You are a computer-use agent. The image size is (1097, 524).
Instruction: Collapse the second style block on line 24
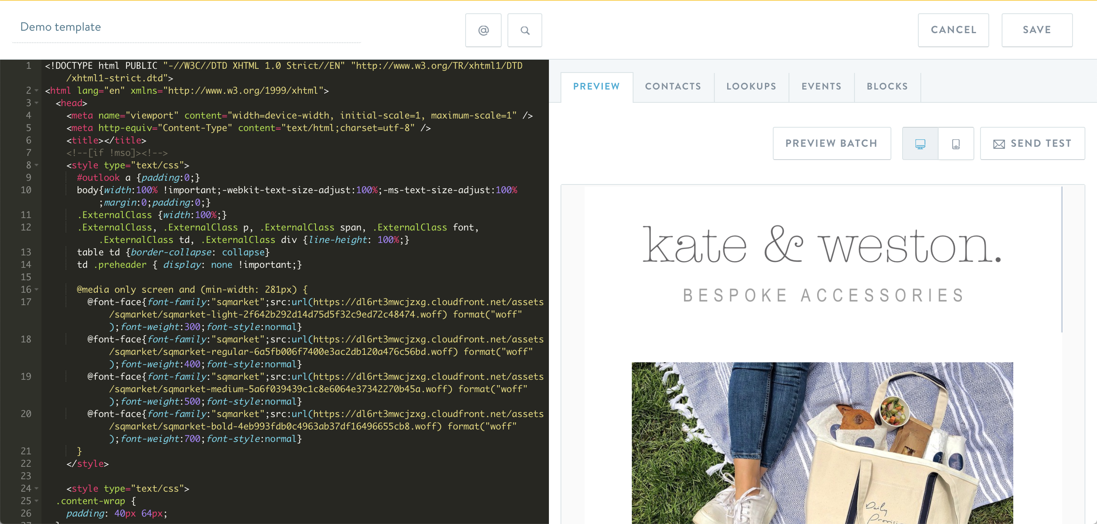point(36,489)
